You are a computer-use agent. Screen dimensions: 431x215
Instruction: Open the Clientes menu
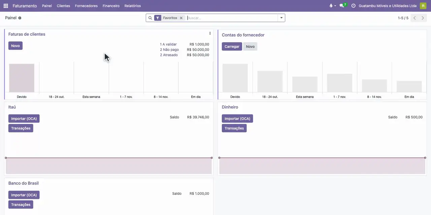click(63, 6)
